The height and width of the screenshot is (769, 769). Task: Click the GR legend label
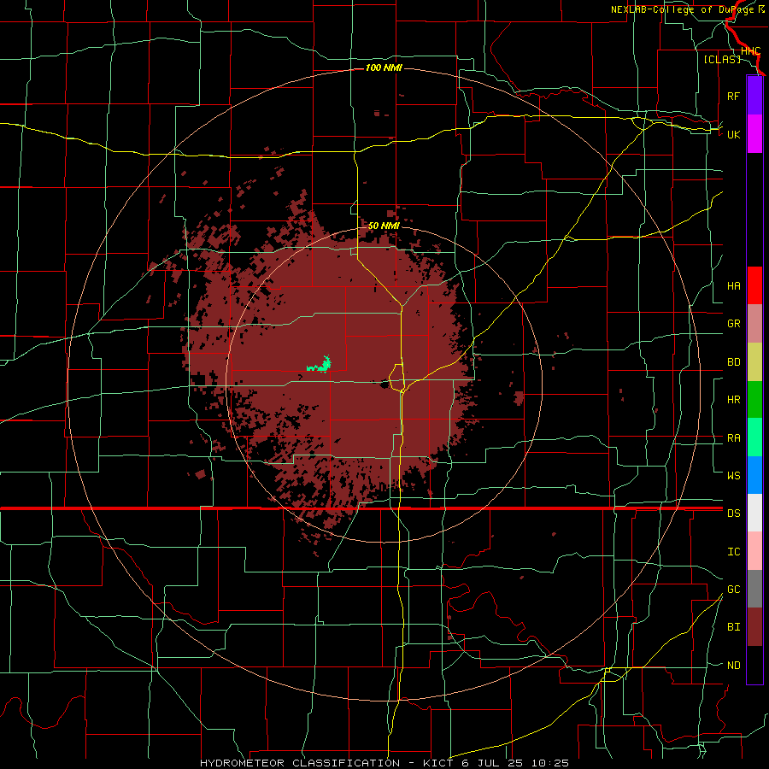[733, 324]
